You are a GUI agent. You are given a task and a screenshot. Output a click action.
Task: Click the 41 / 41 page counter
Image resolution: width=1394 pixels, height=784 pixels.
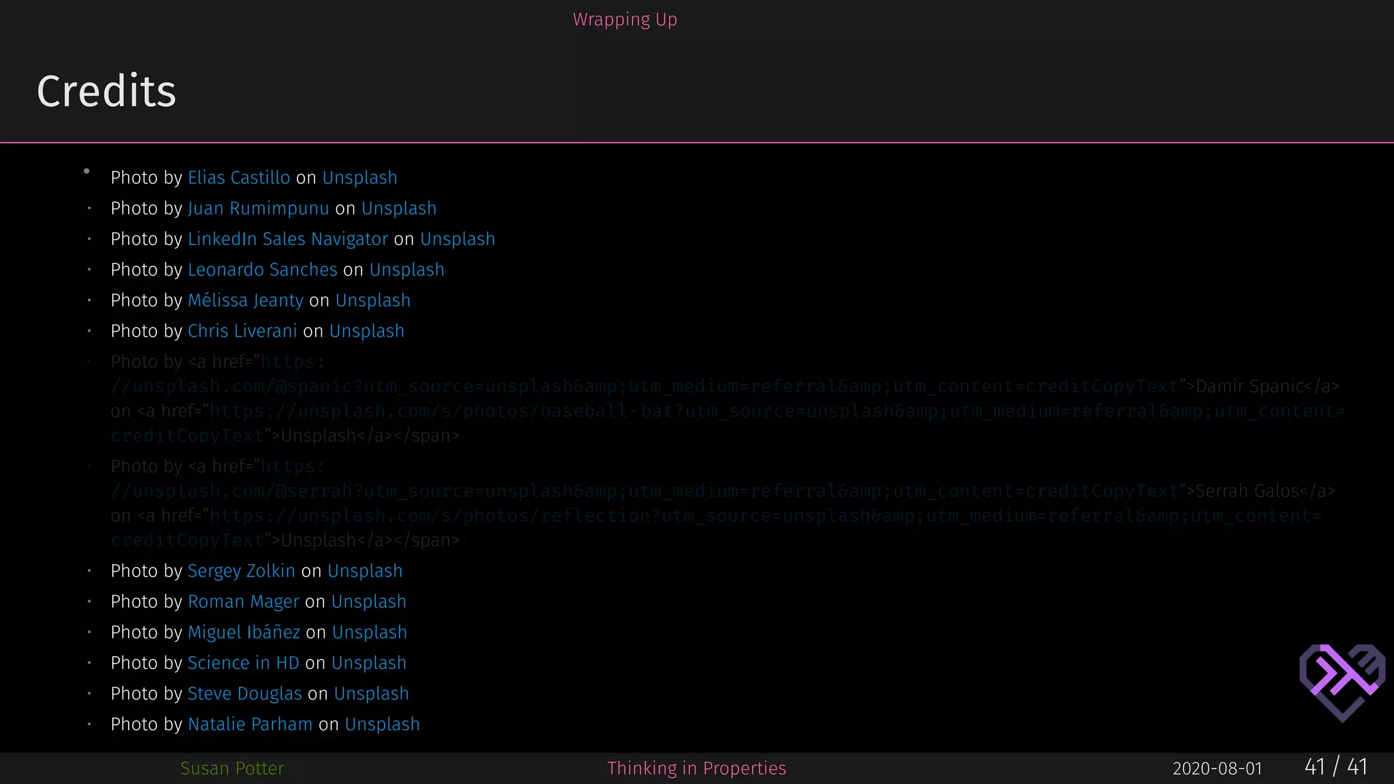point(1335,767)
